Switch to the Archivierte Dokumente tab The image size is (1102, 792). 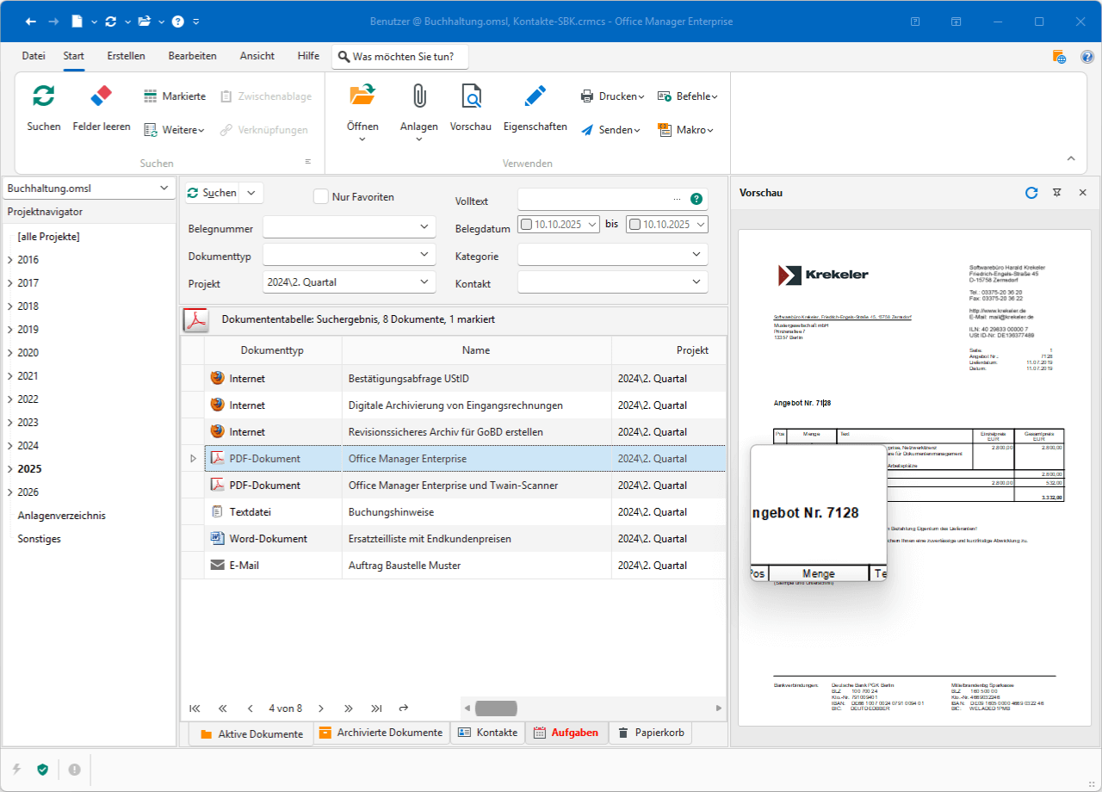pyautogui.click(x=381, y=733)
